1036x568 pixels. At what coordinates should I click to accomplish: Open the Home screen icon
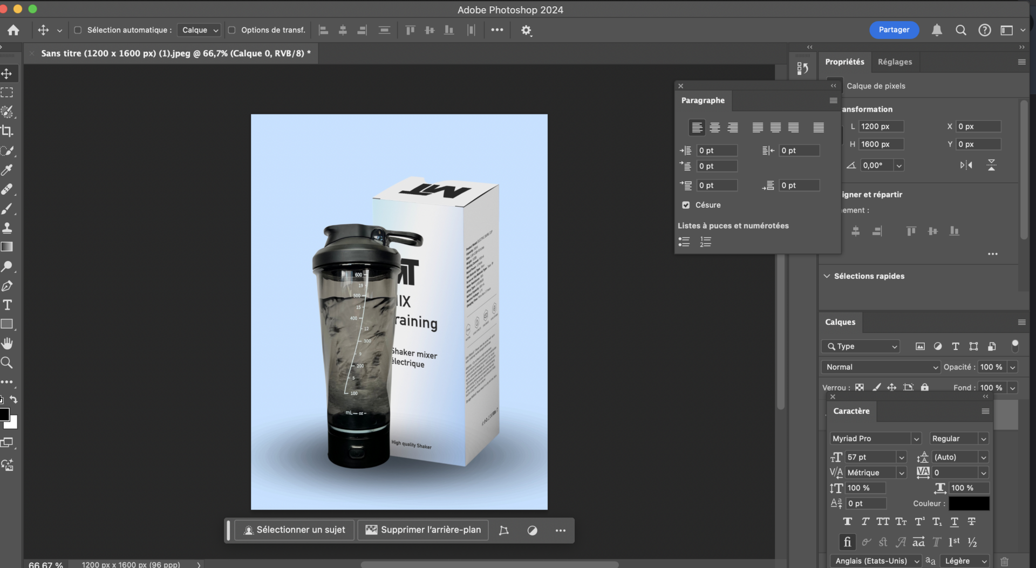tap(13, 30)
